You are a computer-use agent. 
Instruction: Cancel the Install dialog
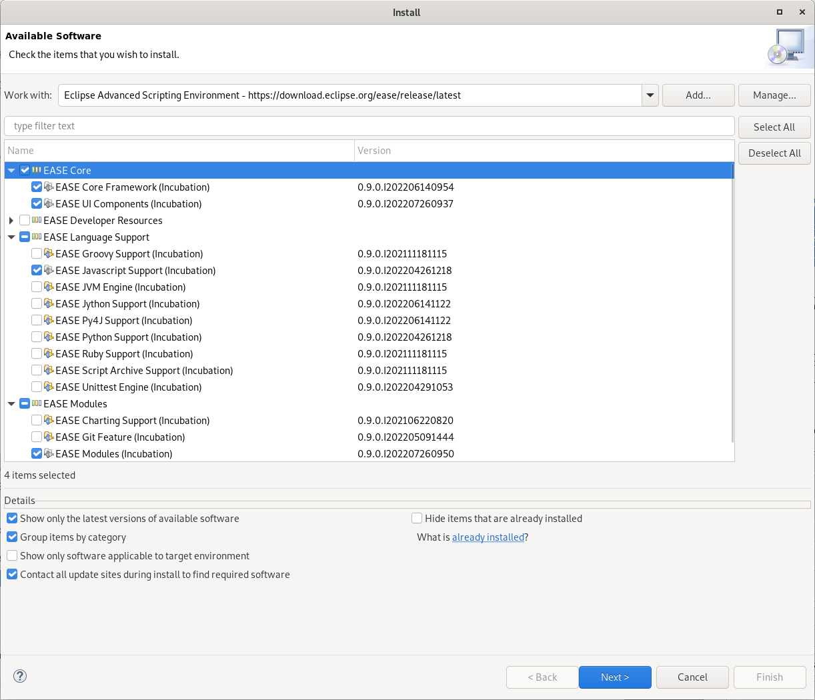(x=692, y=677)
